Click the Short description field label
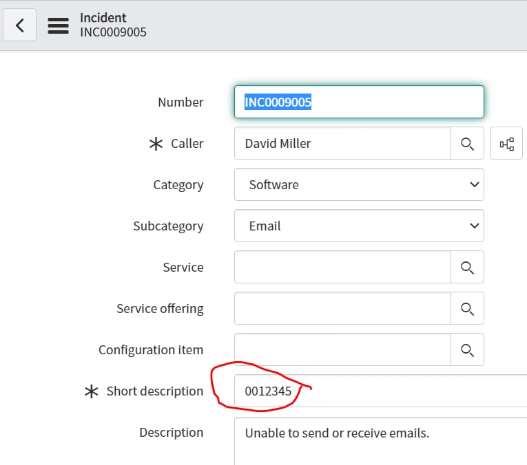 coord(155,391)
